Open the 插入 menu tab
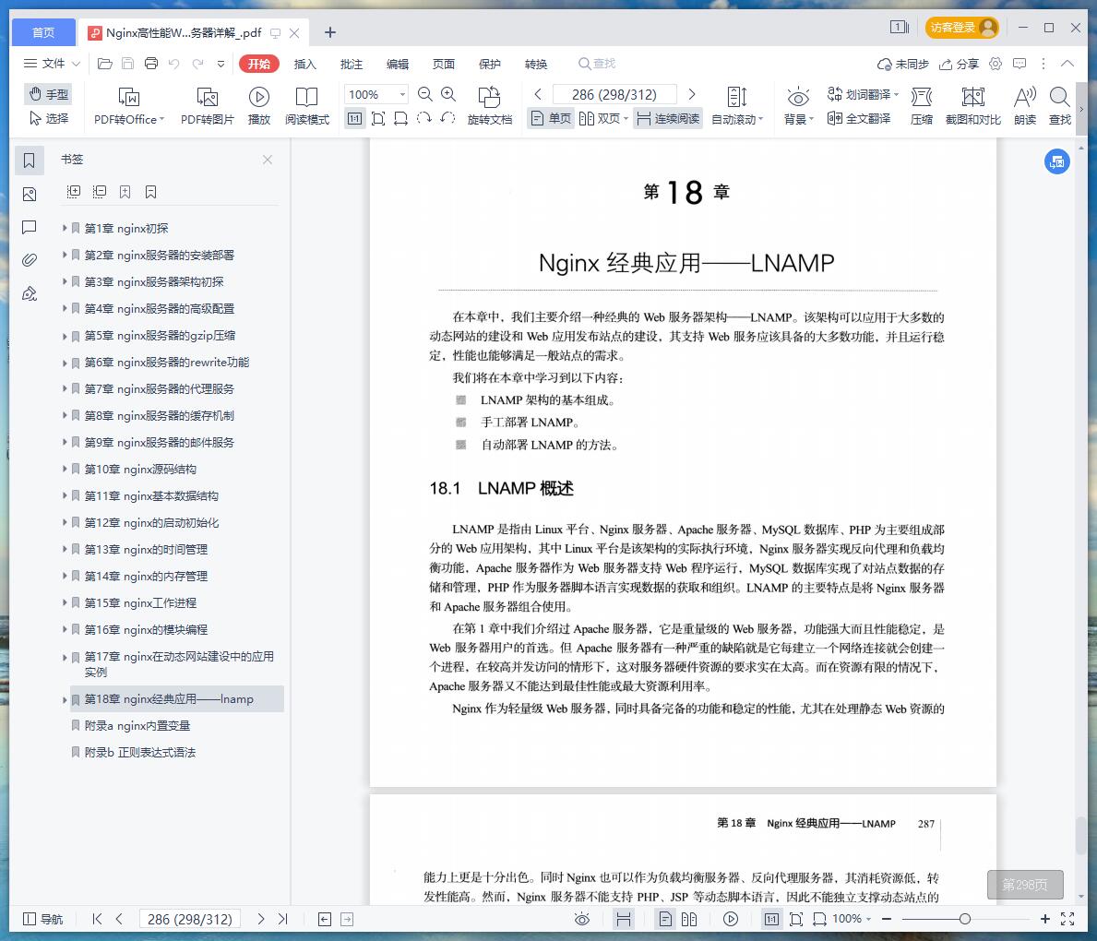Image resolution: width=1097 pixels, height=941 pixels. [305, 64]
